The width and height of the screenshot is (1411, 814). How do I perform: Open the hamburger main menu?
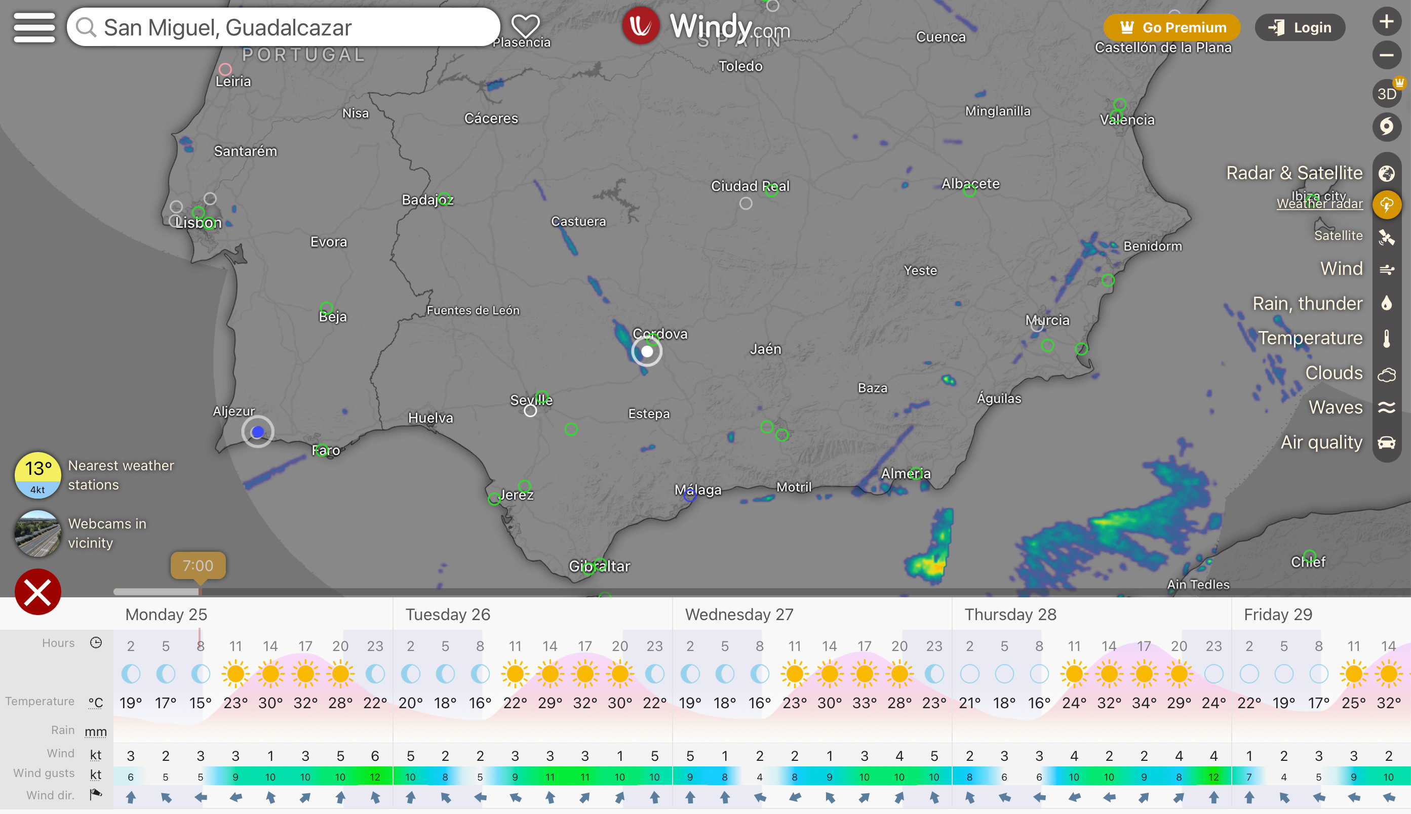(x=34, y=27)
